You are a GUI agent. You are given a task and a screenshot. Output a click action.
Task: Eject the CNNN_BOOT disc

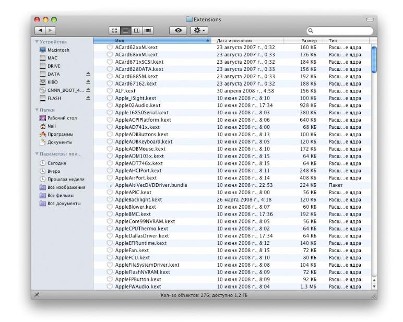point(88,90)
